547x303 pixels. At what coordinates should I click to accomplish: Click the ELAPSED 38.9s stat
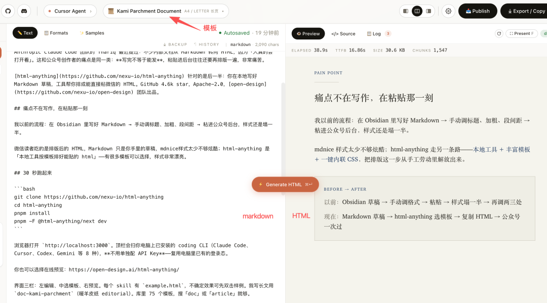click(309, 50)
